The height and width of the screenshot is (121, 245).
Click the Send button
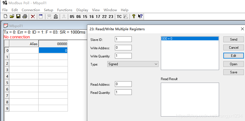(x=233, y=39)
